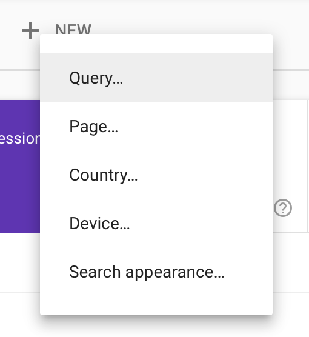309x337 pixels.
Task: Open the Page filter dialog
Action: [x=156, y=126]
